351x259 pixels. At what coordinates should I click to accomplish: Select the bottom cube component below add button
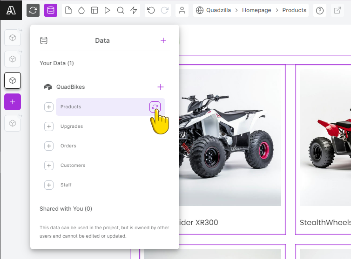(x=13, y=123)
